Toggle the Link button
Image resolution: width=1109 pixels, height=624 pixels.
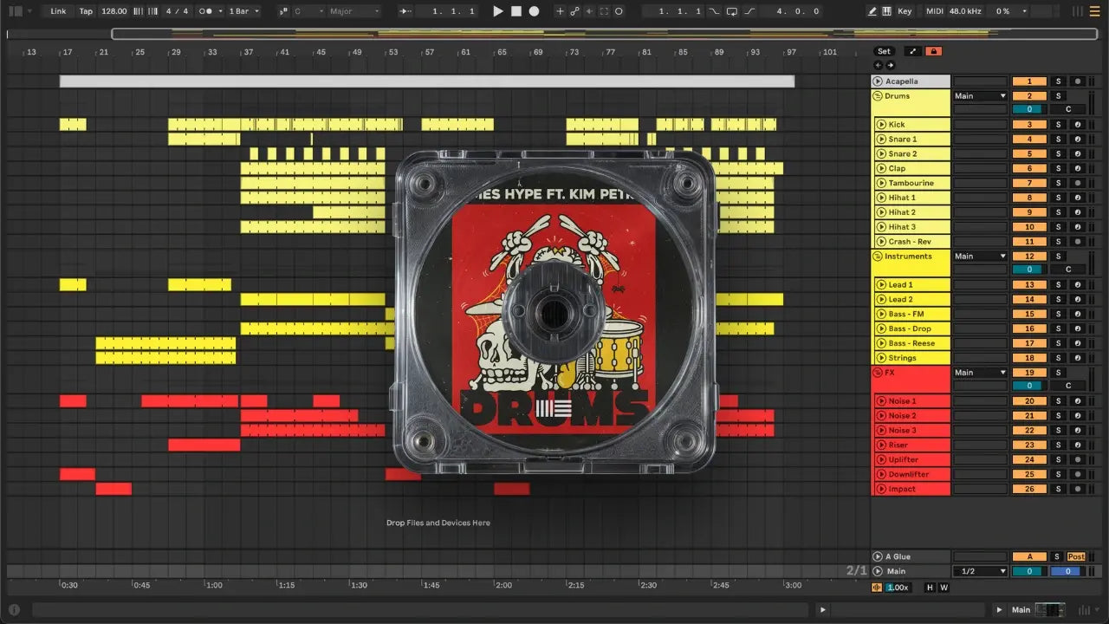pyautogui.click(x=58, y=11)
